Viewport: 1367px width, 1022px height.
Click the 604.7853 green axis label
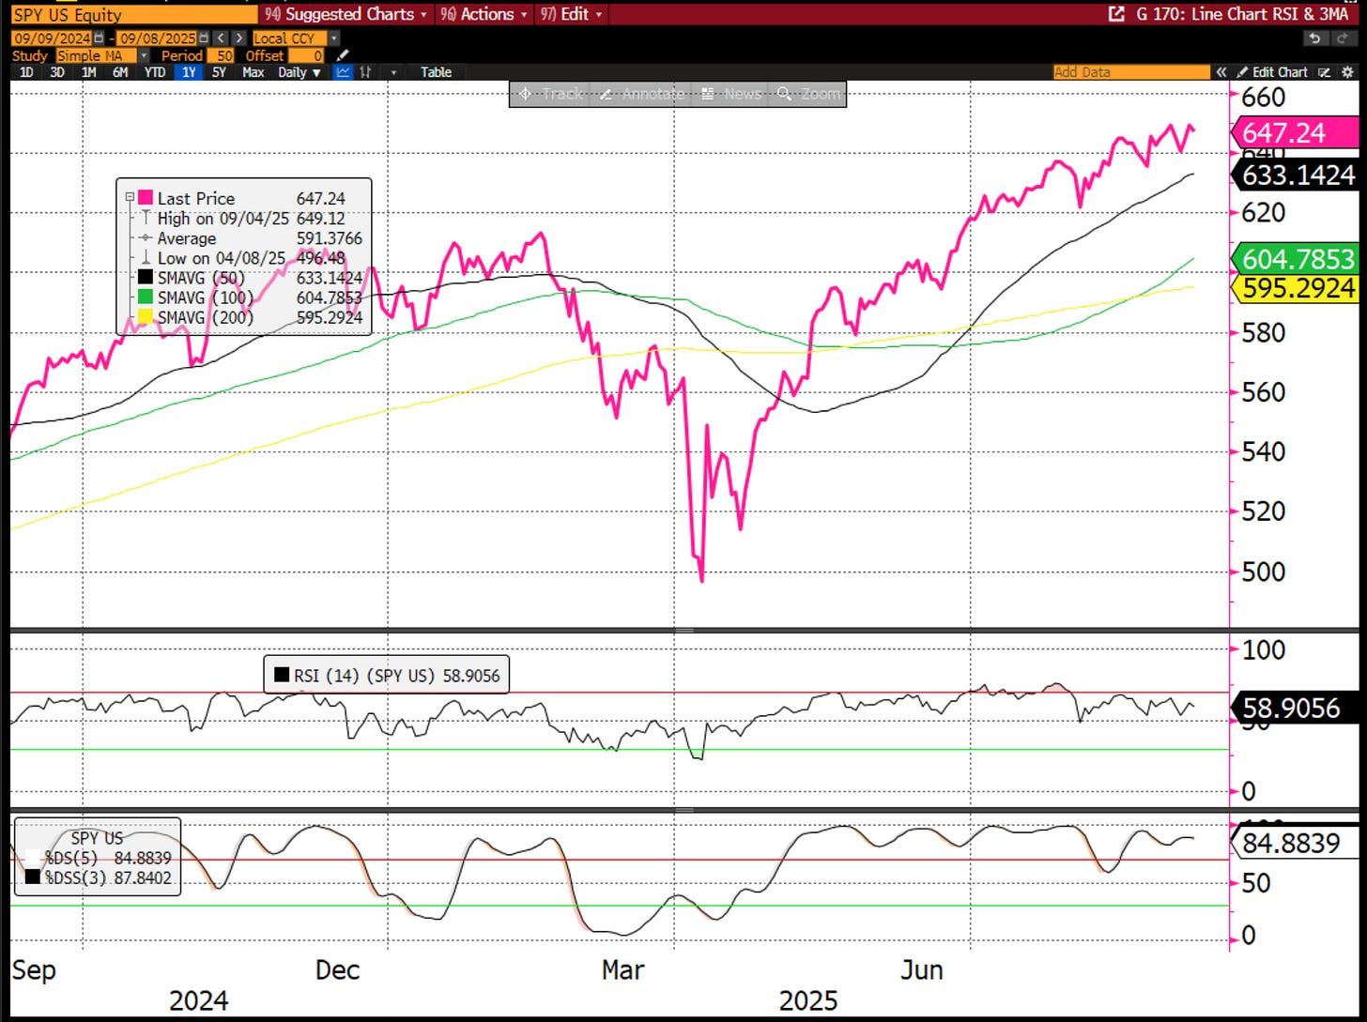click(1296, 258)
